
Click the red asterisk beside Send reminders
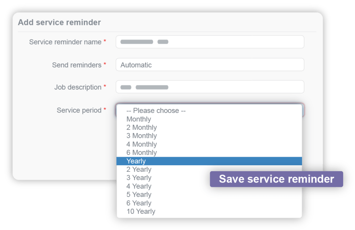point(104,64)
